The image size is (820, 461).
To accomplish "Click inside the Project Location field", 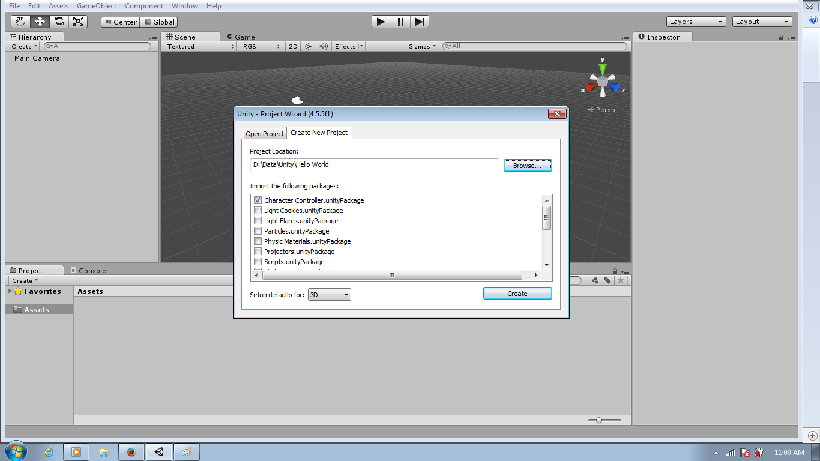I will 372,164.
